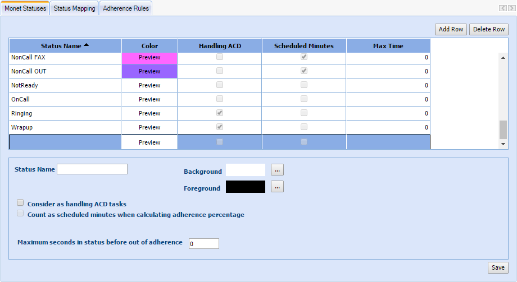
Task: Open Foreground color picker ellipsis button
Action: point(277,187)
